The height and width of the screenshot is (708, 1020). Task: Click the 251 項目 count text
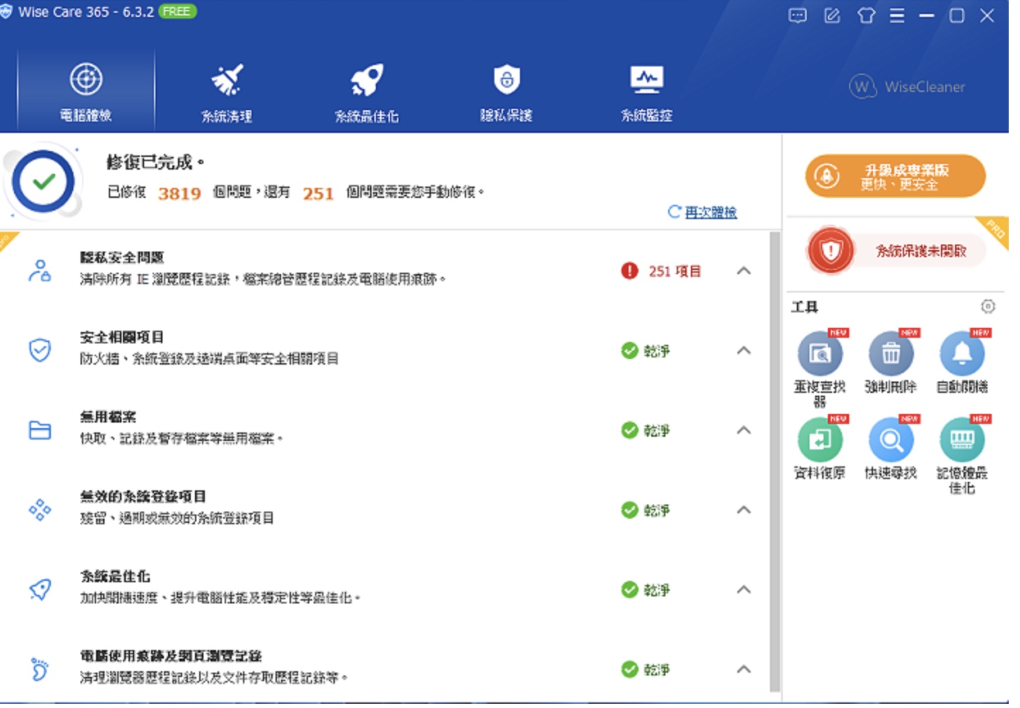pyautogui.click(x=675, y=271)
